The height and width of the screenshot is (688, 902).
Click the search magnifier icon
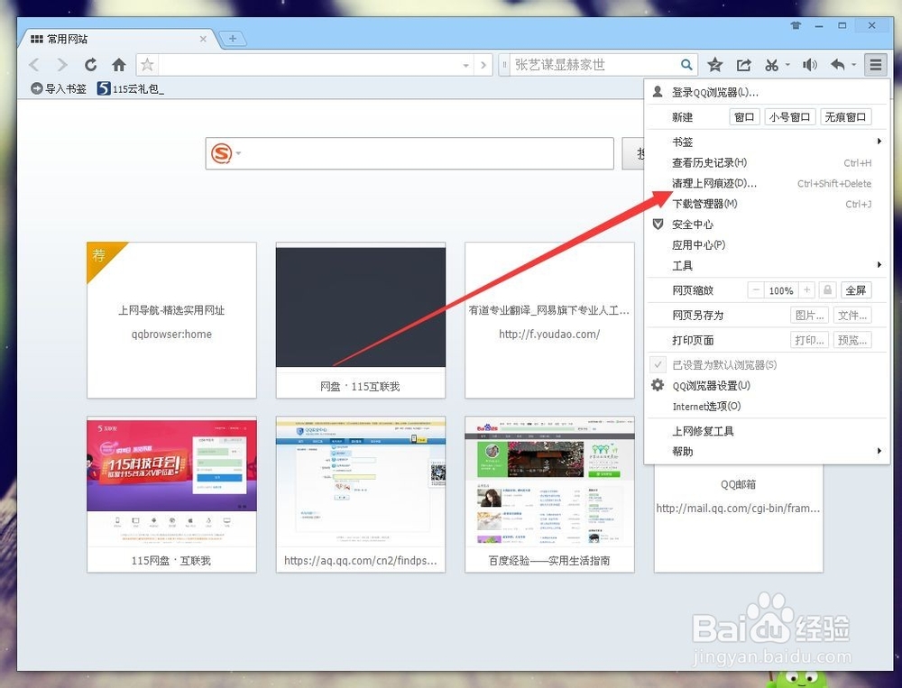(686, 64)
